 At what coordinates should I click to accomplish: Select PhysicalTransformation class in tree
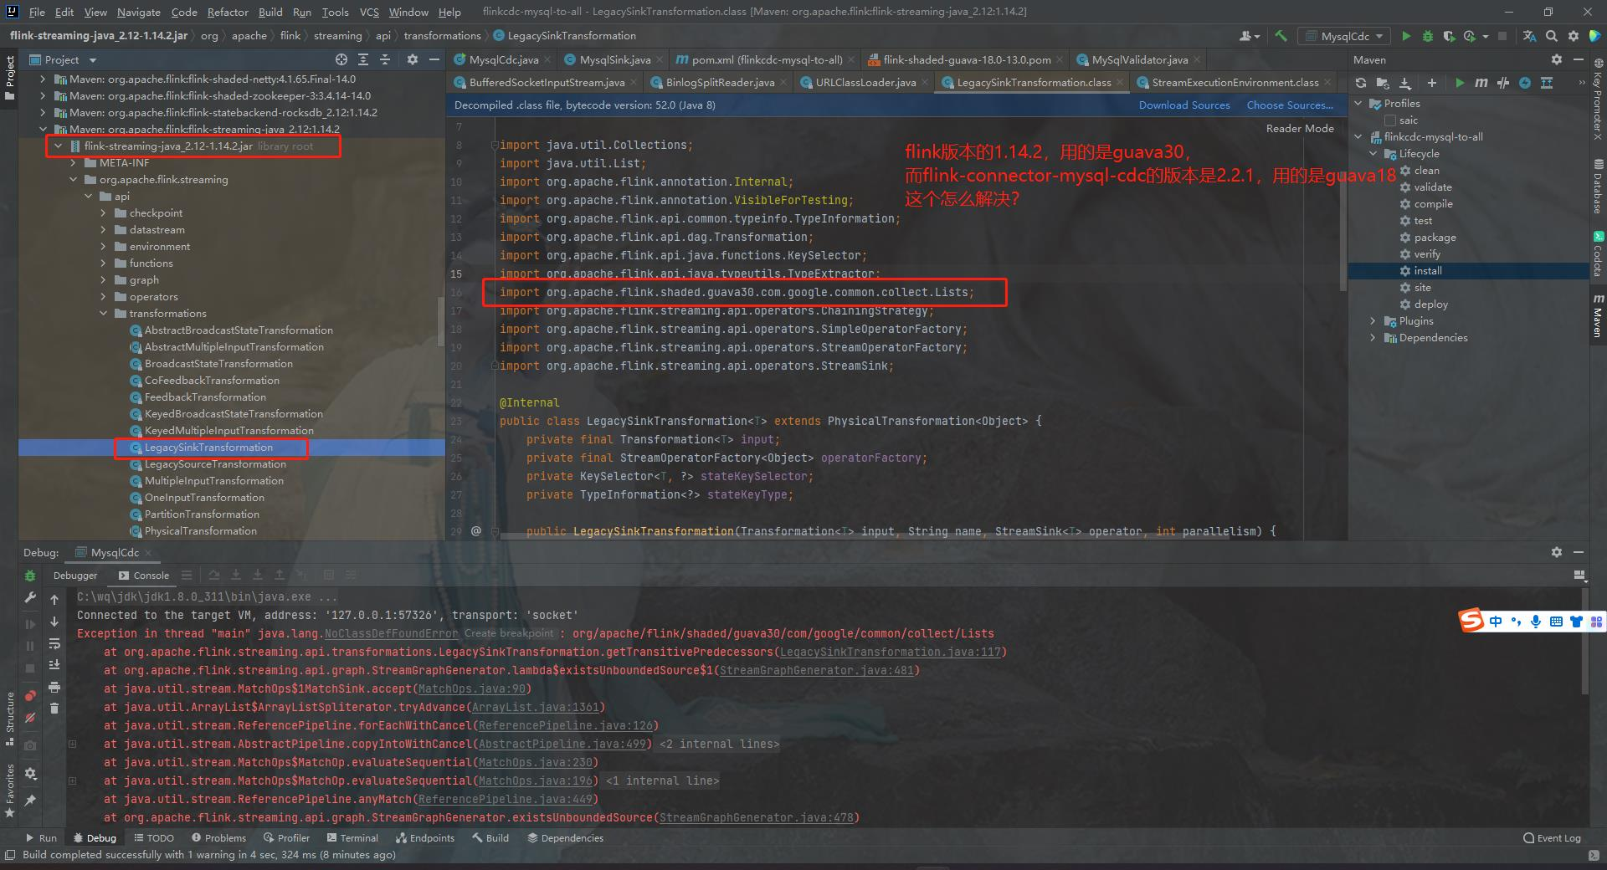tap(200, 531)
